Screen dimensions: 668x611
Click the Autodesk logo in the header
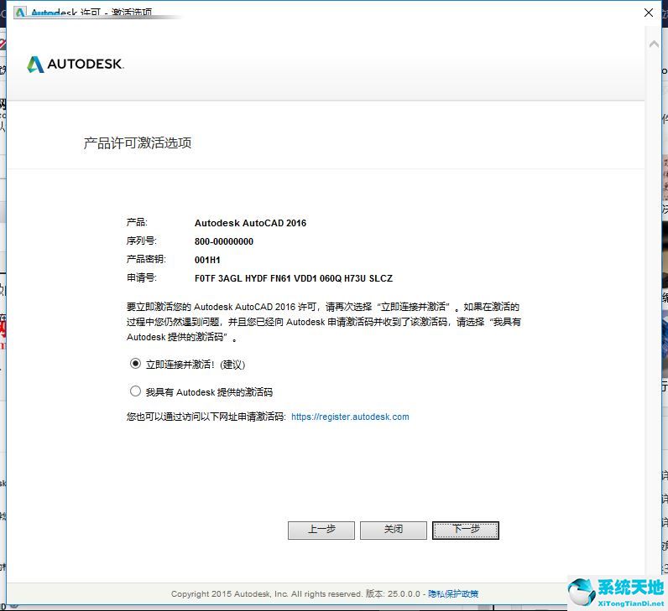(76, 65)
